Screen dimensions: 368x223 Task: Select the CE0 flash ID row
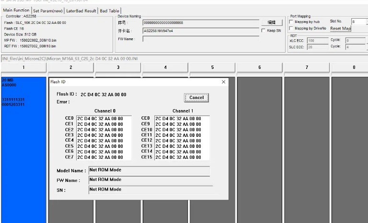click(x=103, y=119)
